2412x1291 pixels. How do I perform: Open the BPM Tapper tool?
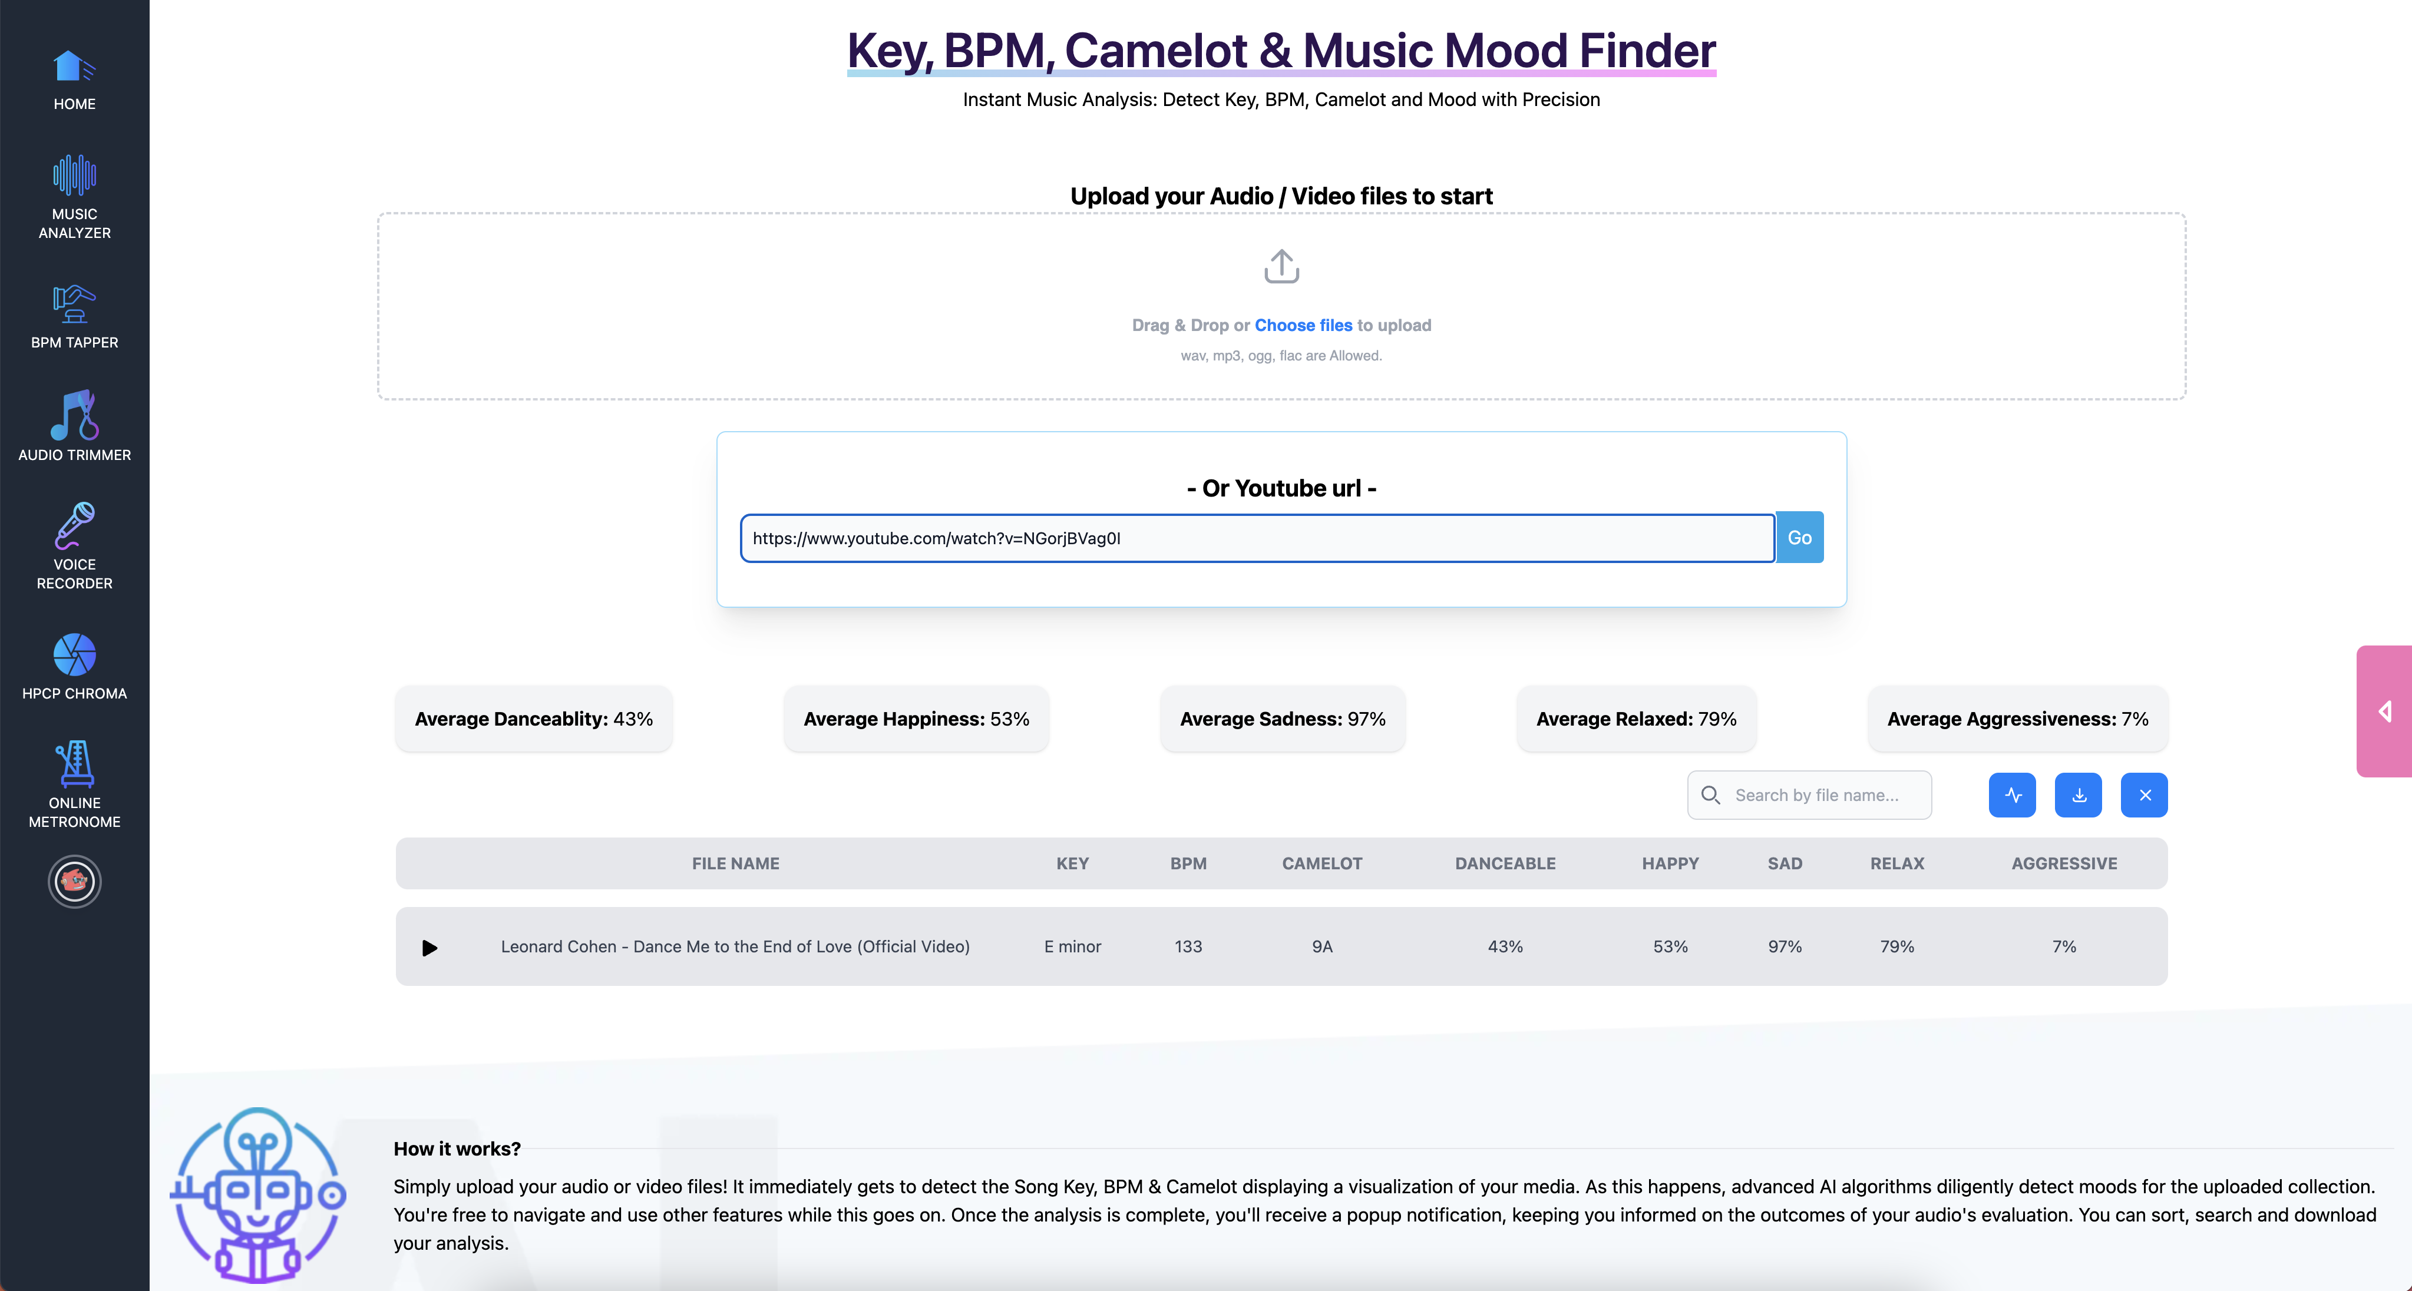coord(74,316)
